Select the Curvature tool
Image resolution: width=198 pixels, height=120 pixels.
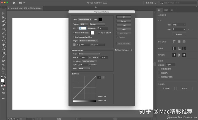3,25
